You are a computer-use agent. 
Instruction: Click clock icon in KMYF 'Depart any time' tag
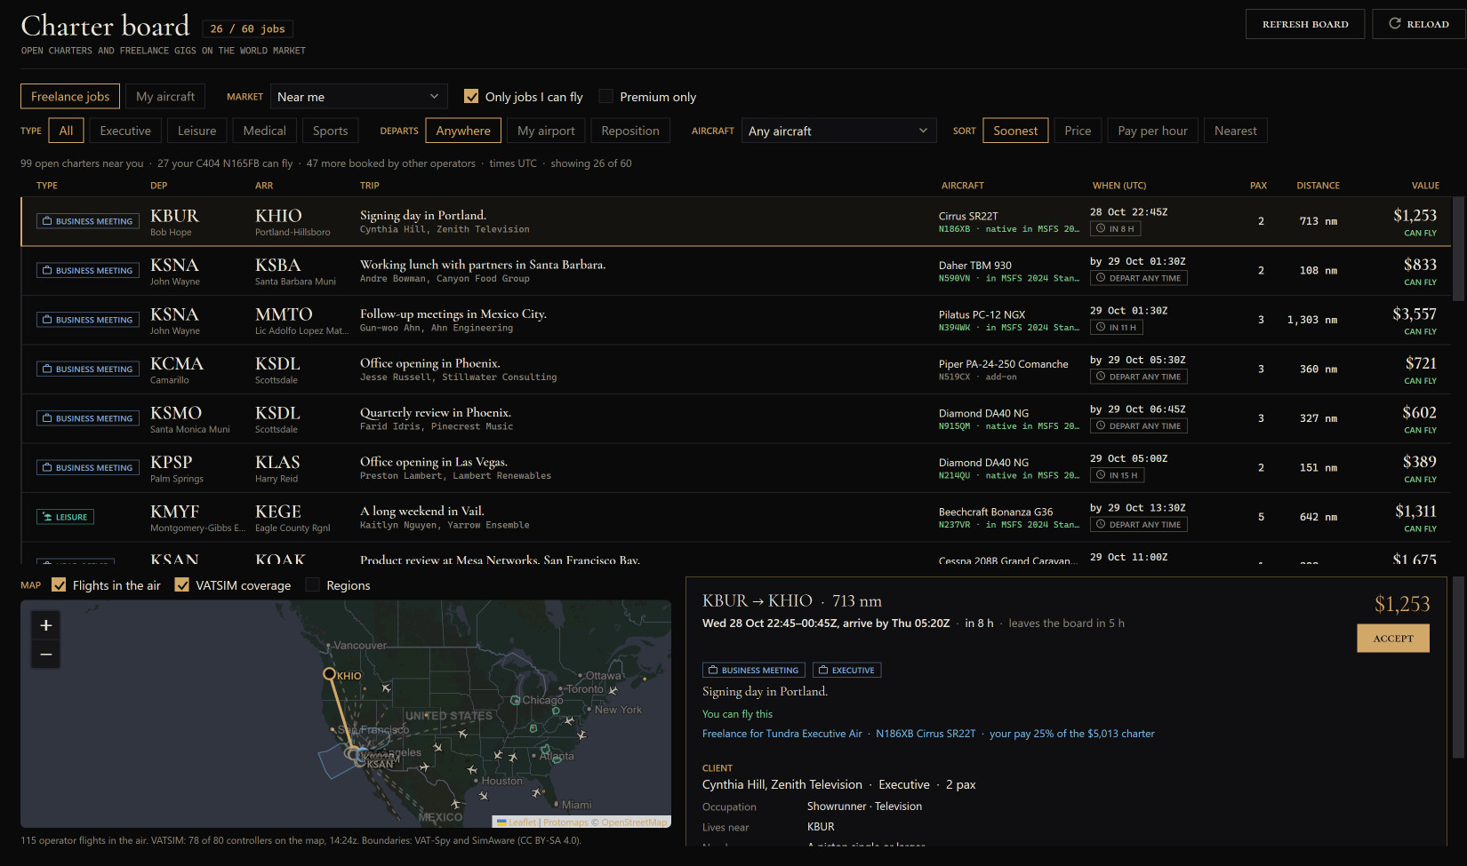tap(1101, 524)
